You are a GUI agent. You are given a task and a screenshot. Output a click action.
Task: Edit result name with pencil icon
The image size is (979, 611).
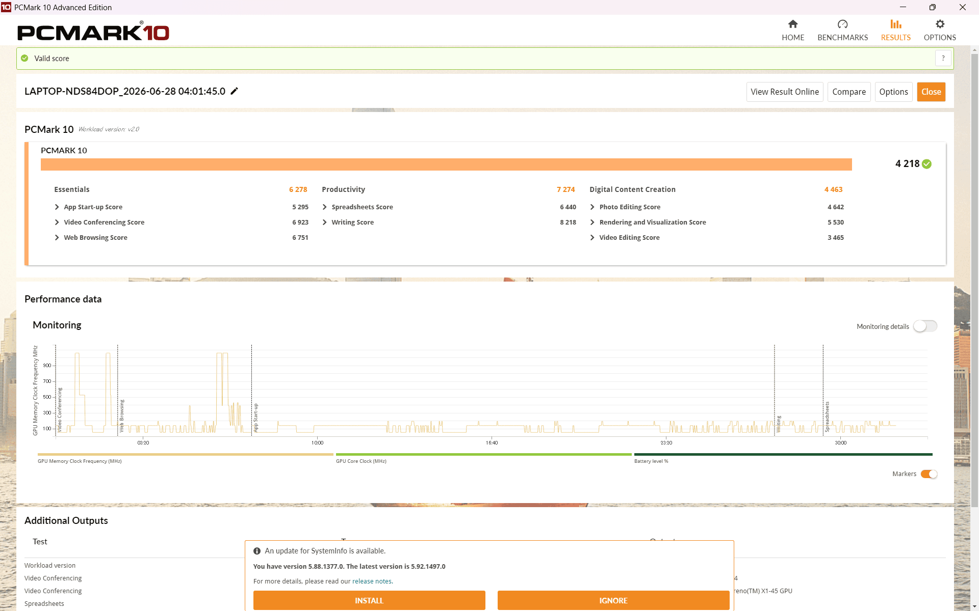(x=234, y=91)
